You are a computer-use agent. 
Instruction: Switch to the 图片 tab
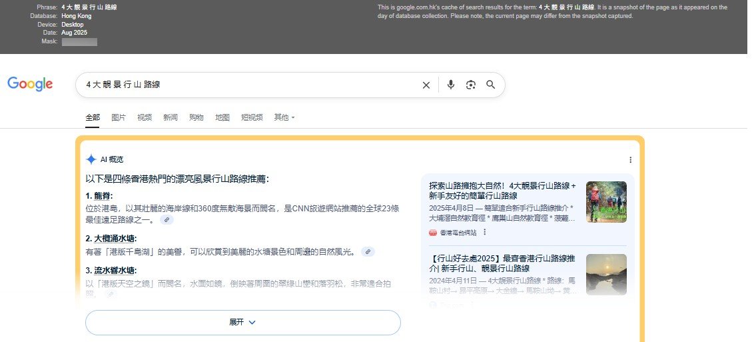pos(119,117)
